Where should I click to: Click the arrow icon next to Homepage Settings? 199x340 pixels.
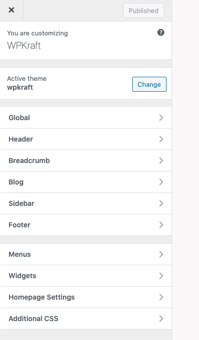pyautogui.click(x=161, y=297)
